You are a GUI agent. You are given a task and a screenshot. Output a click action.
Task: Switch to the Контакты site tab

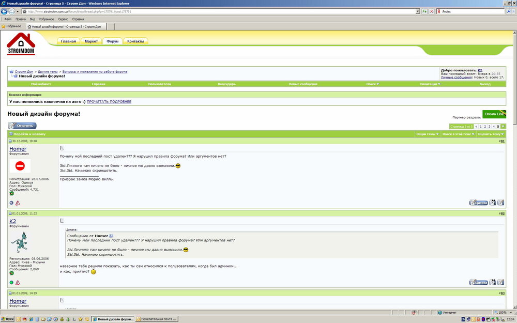coord(135,41)
